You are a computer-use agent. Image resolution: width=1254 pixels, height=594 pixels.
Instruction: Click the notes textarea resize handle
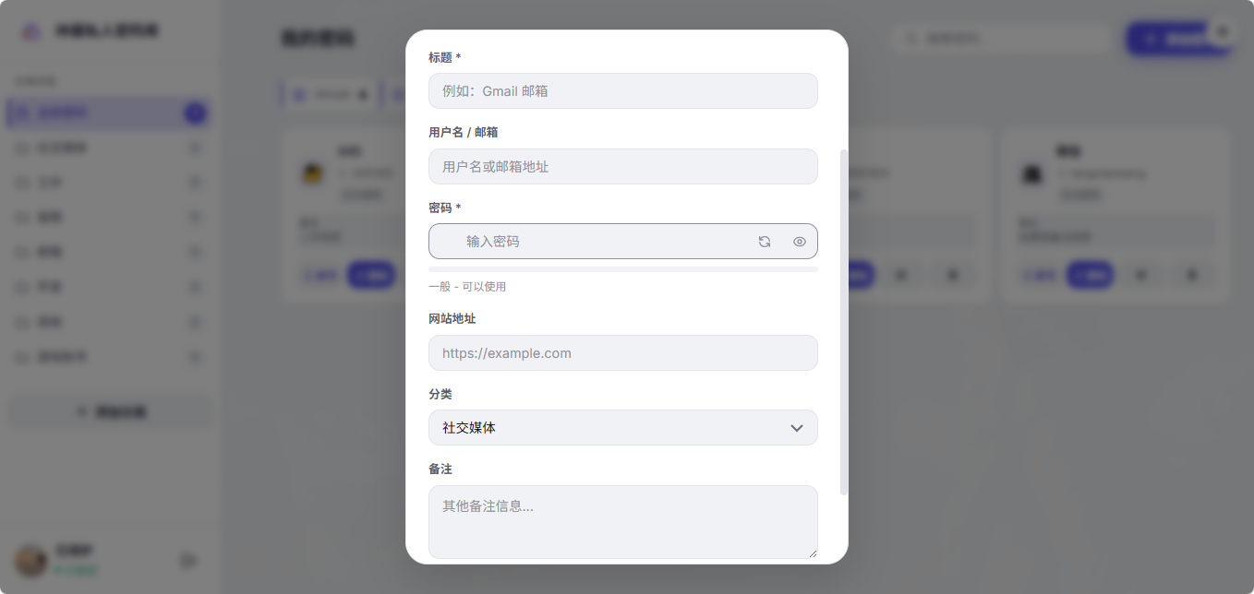(x=813, y=553)
